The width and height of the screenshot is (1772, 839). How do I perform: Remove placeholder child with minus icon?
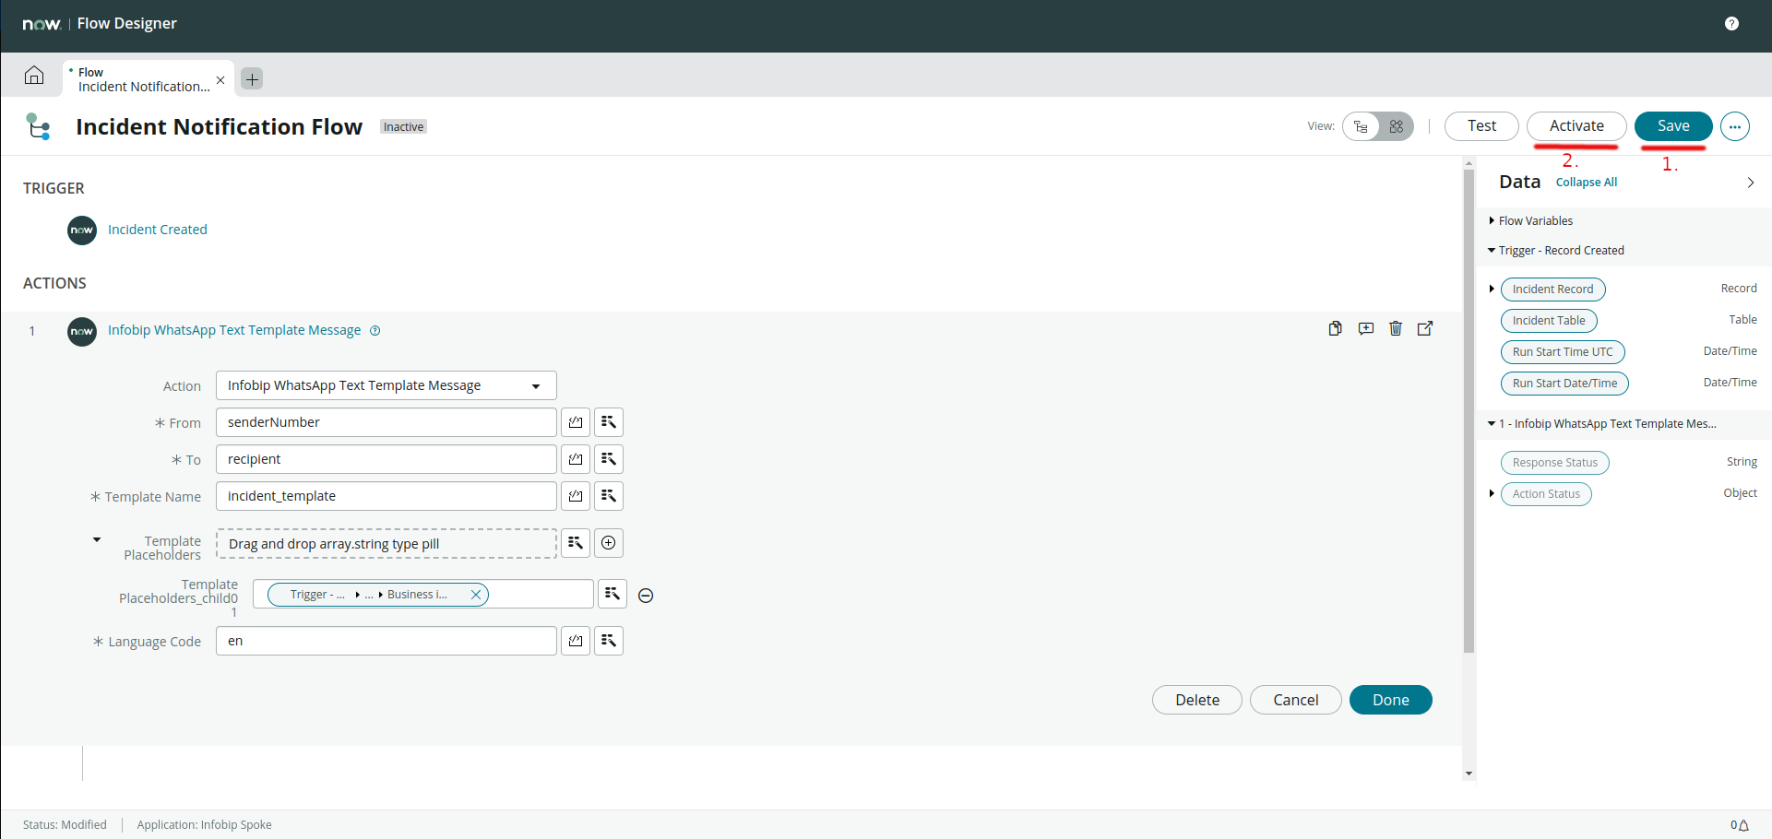tap(646, 596)
